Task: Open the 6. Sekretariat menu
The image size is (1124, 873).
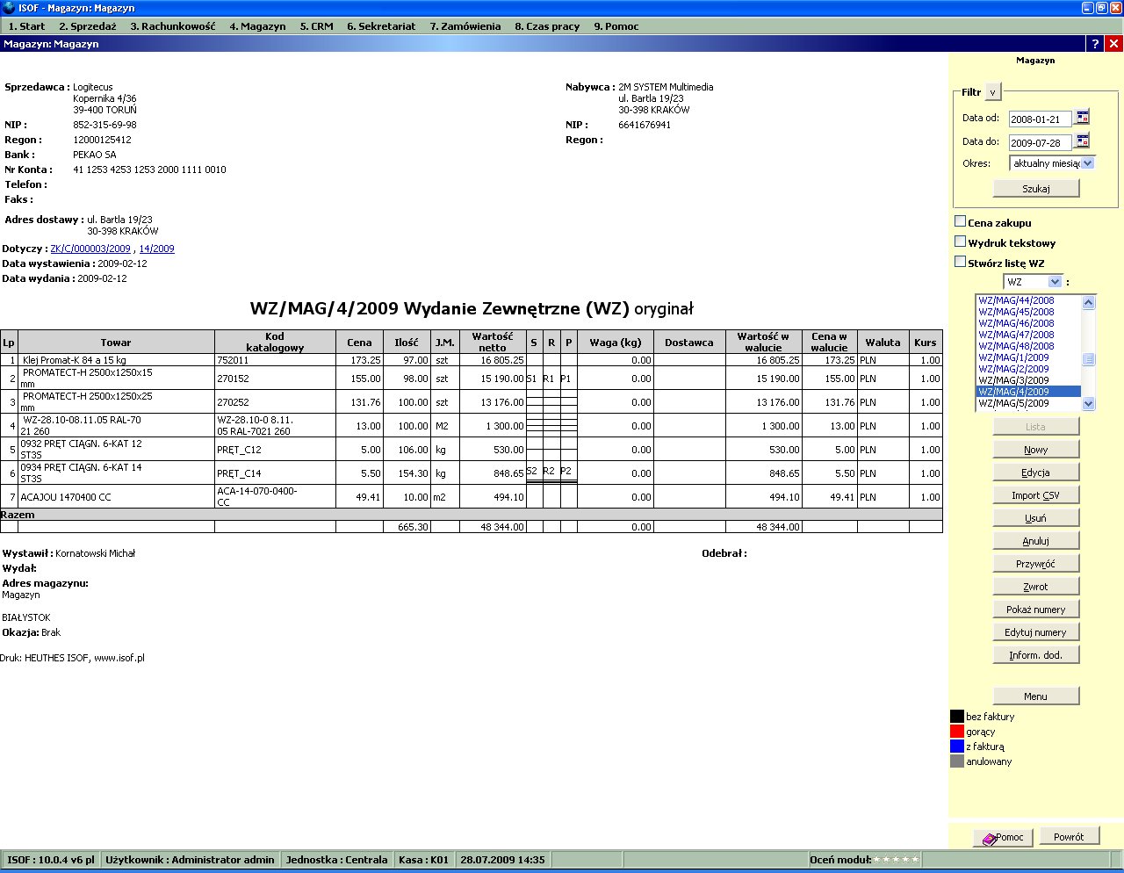Action: [x=381, y=26]
